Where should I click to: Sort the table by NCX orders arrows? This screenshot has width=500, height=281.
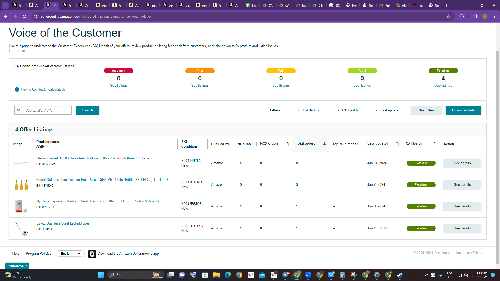coord(288,144)
